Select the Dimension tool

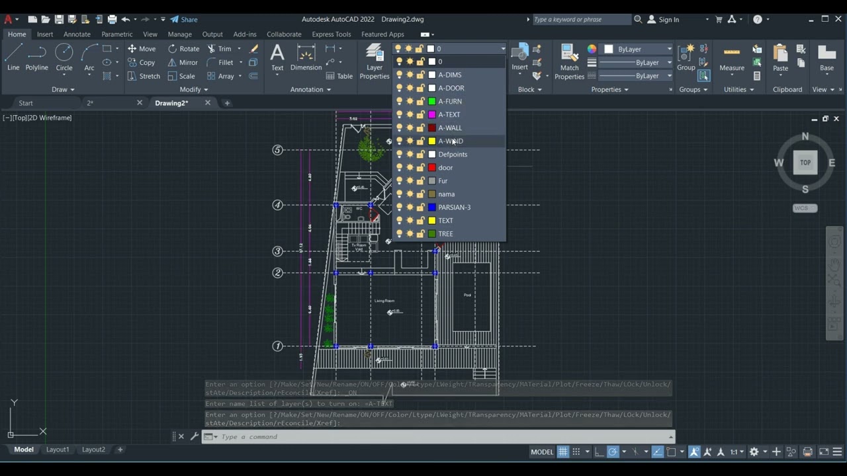click(306, 57)
